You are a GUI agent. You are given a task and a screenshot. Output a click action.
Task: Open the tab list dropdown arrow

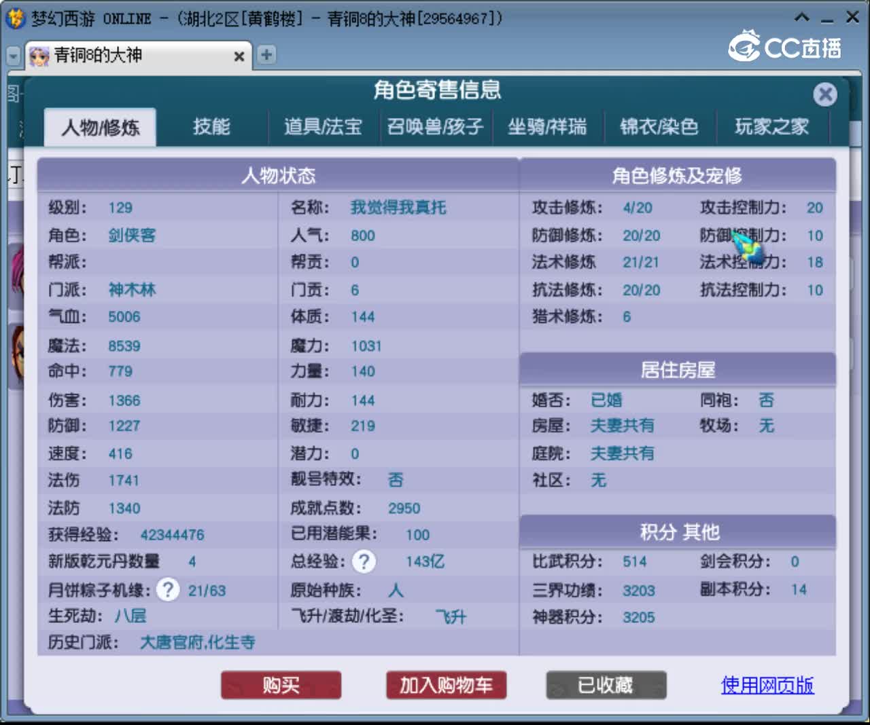tap(13, 56)
